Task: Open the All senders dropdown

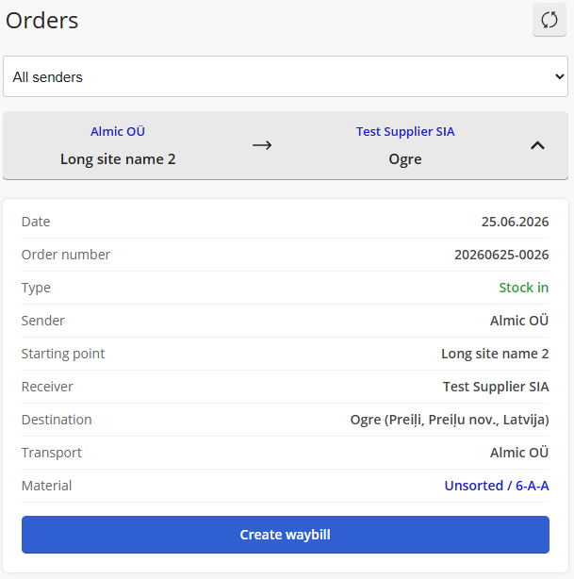Action: tap(286, 76)
